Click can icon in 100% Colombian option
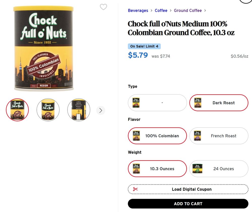Image resolution: width=252 pixels, height=212 pixels. (136, 136)
